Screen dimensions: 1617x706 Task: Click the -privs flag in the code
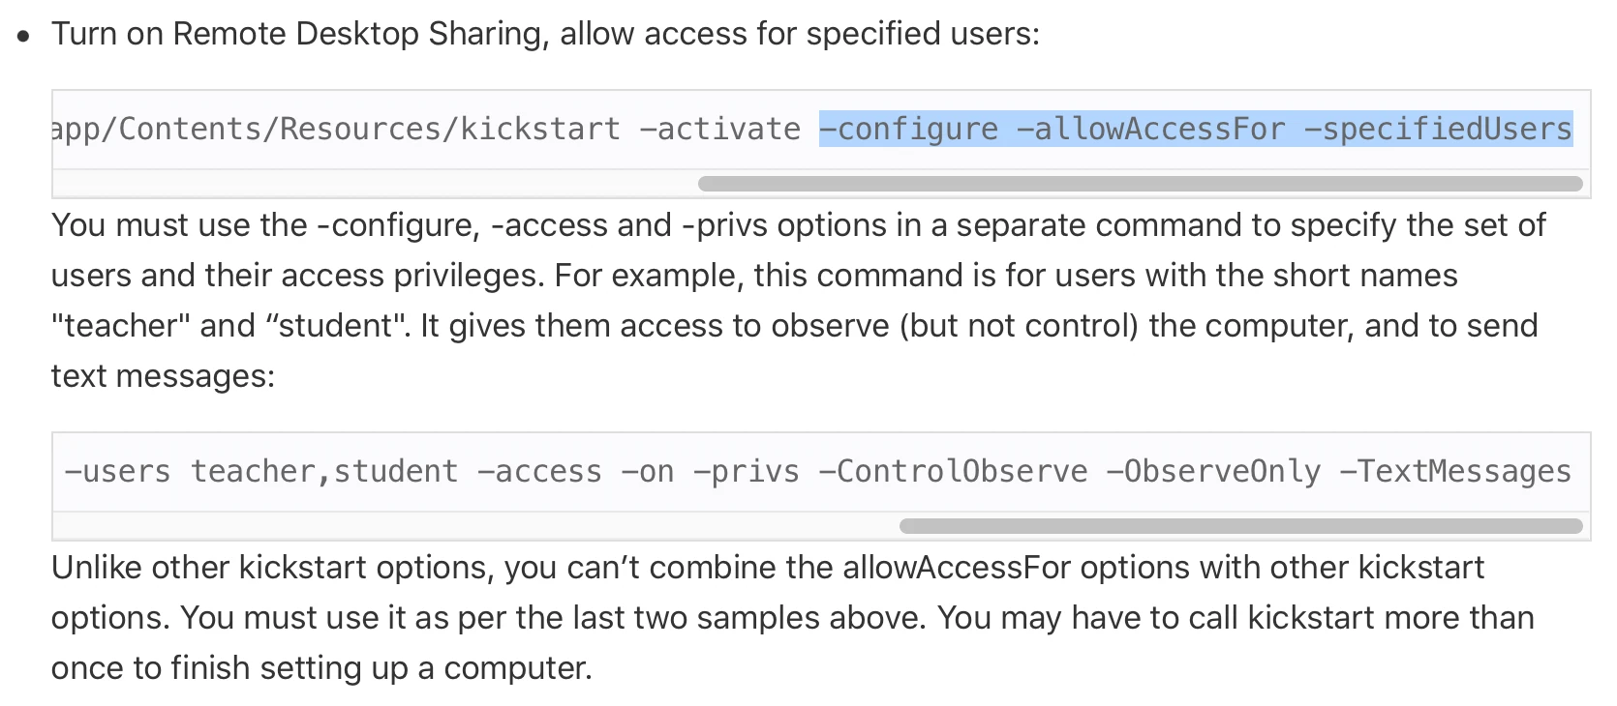(747, 471)
